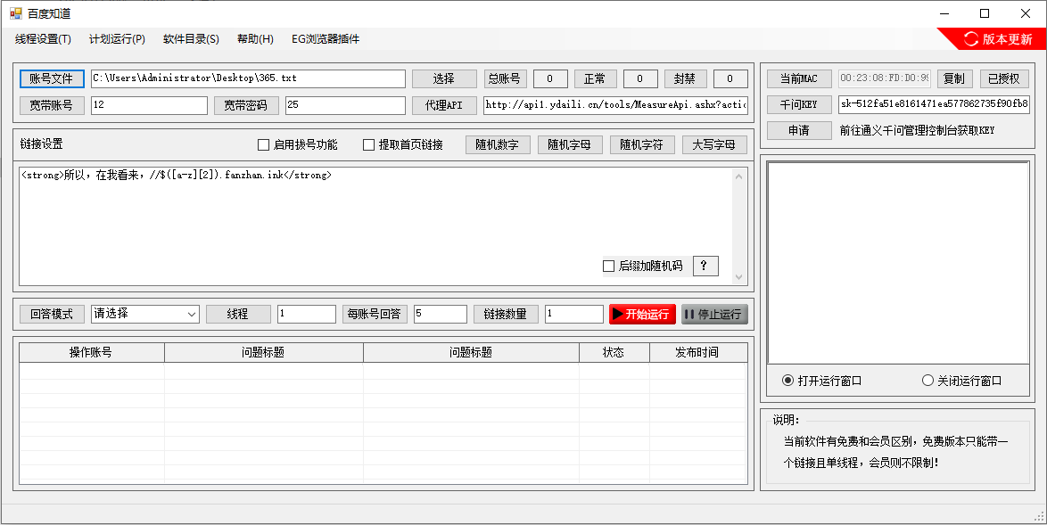The height and width of the screenshot is (525, 1047).
Task: Expand the 请选择 answer mode dropdown
Action: [144, 315]
